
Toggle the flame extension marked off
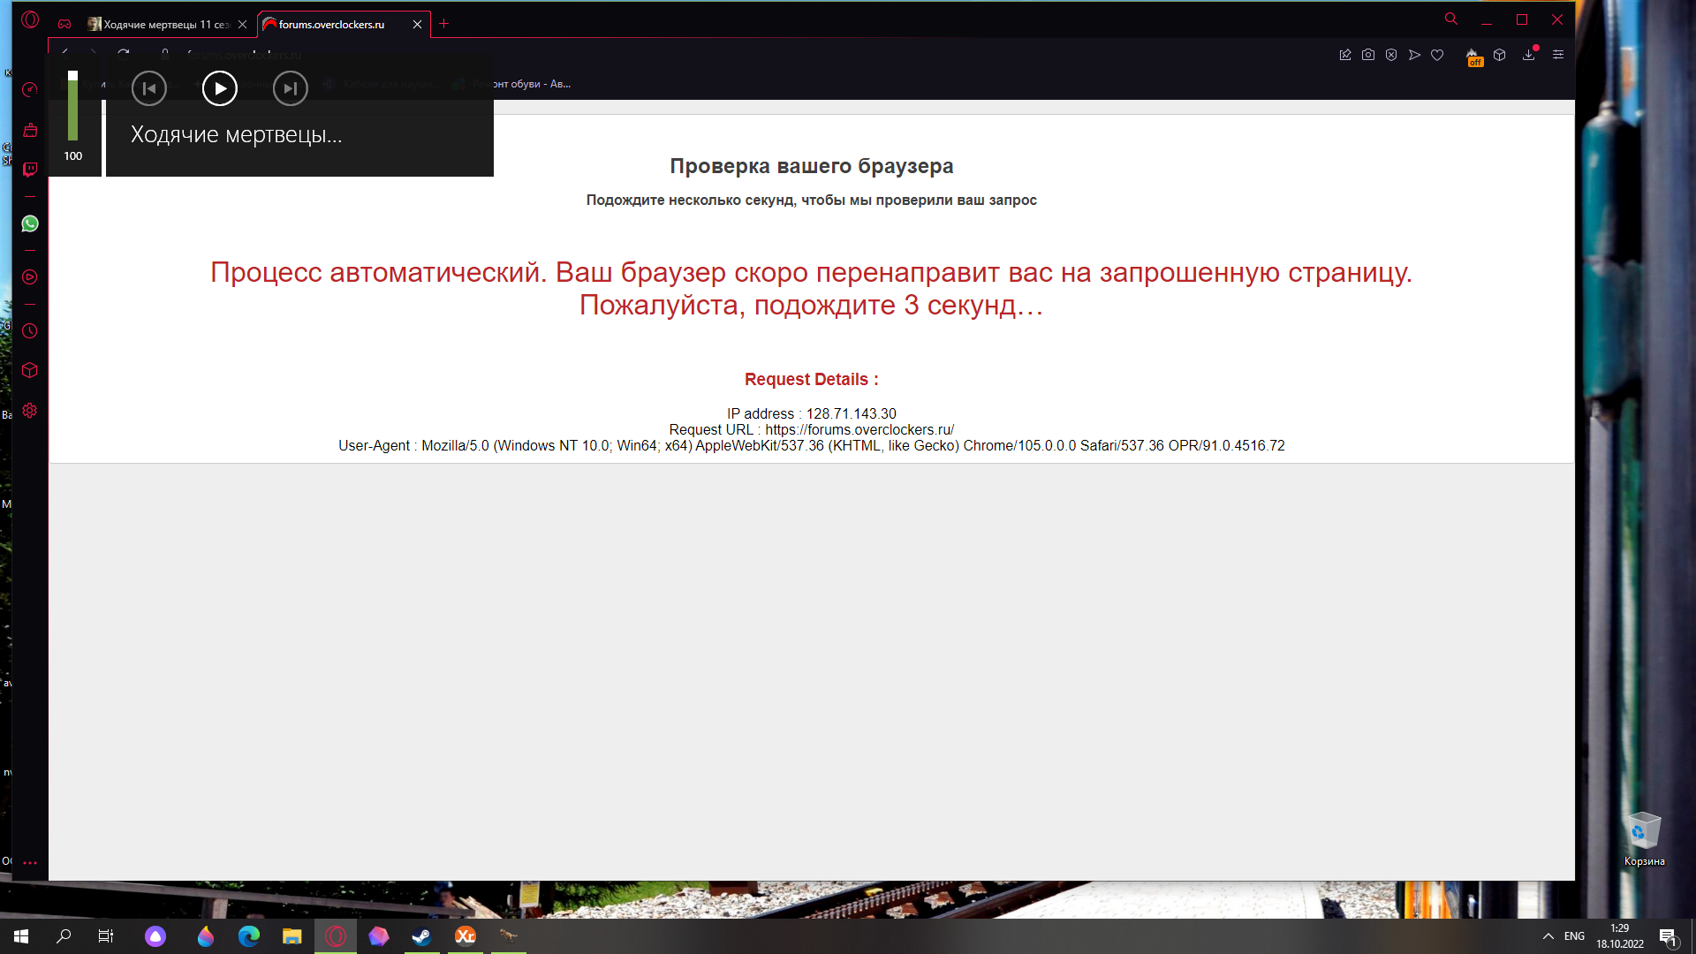pos(1473,57)
